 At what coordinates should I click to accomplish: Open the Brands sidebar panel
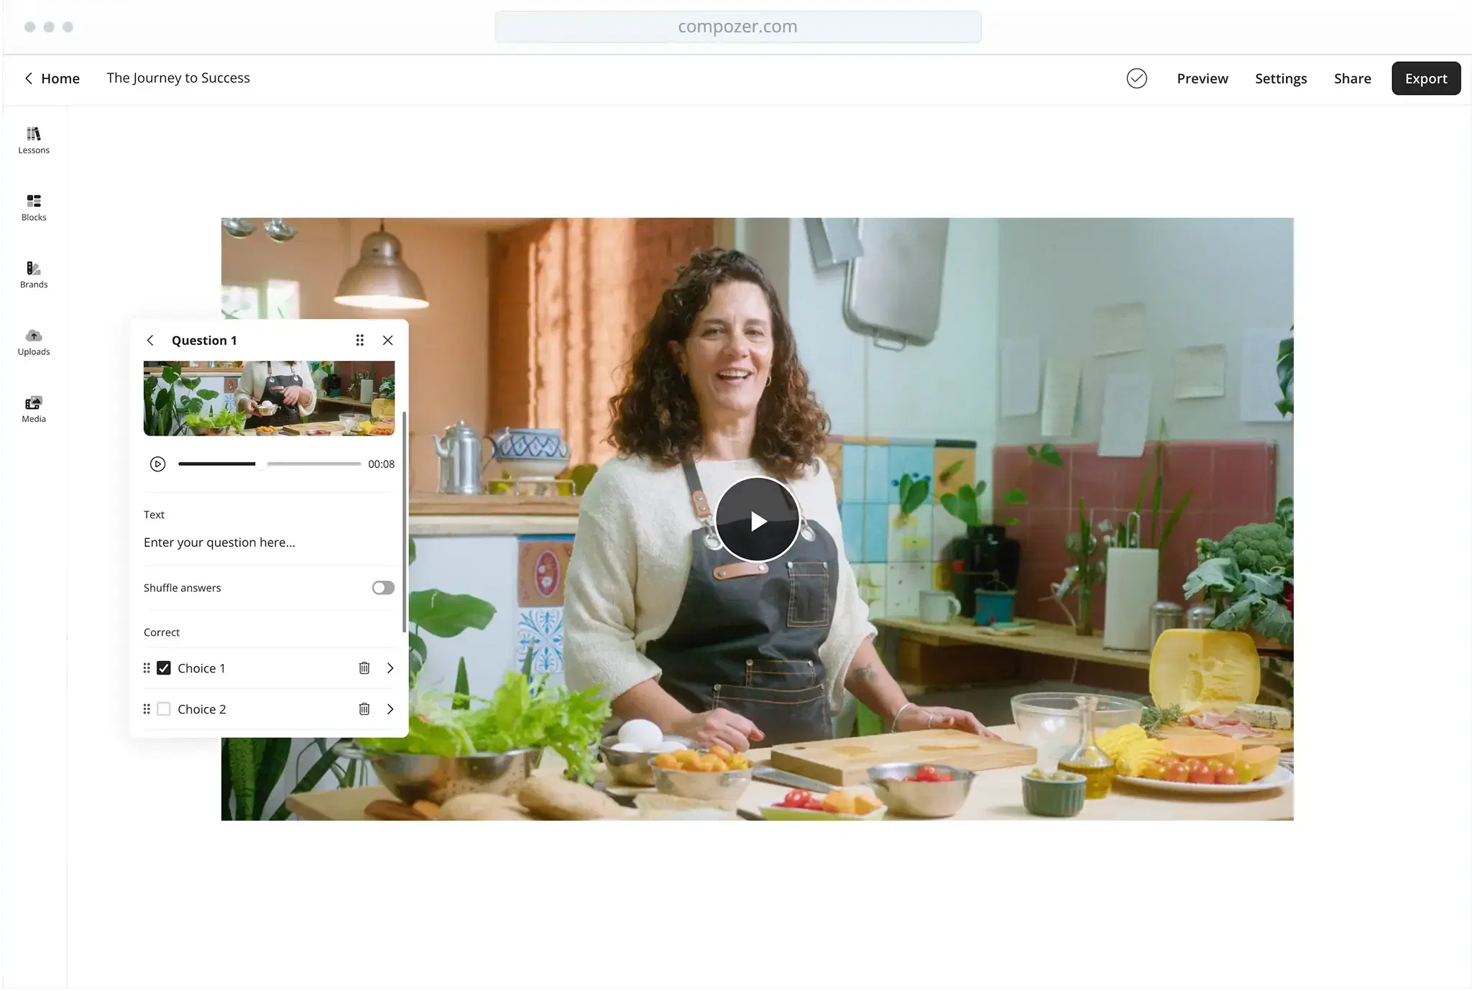[x=34, y=274]
